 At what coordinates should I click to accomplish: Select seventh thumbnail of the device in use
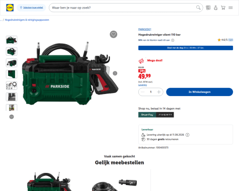coord(12,108)
